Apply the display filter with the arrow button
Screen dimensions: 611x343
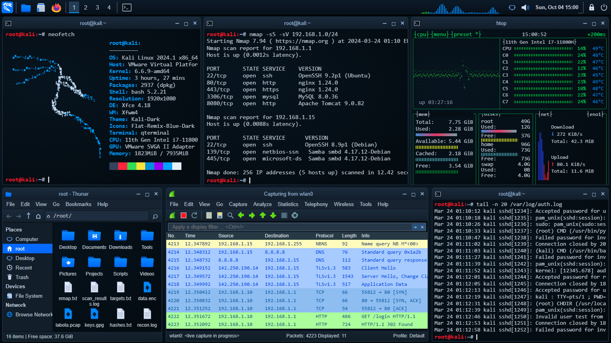pos(415,227)
